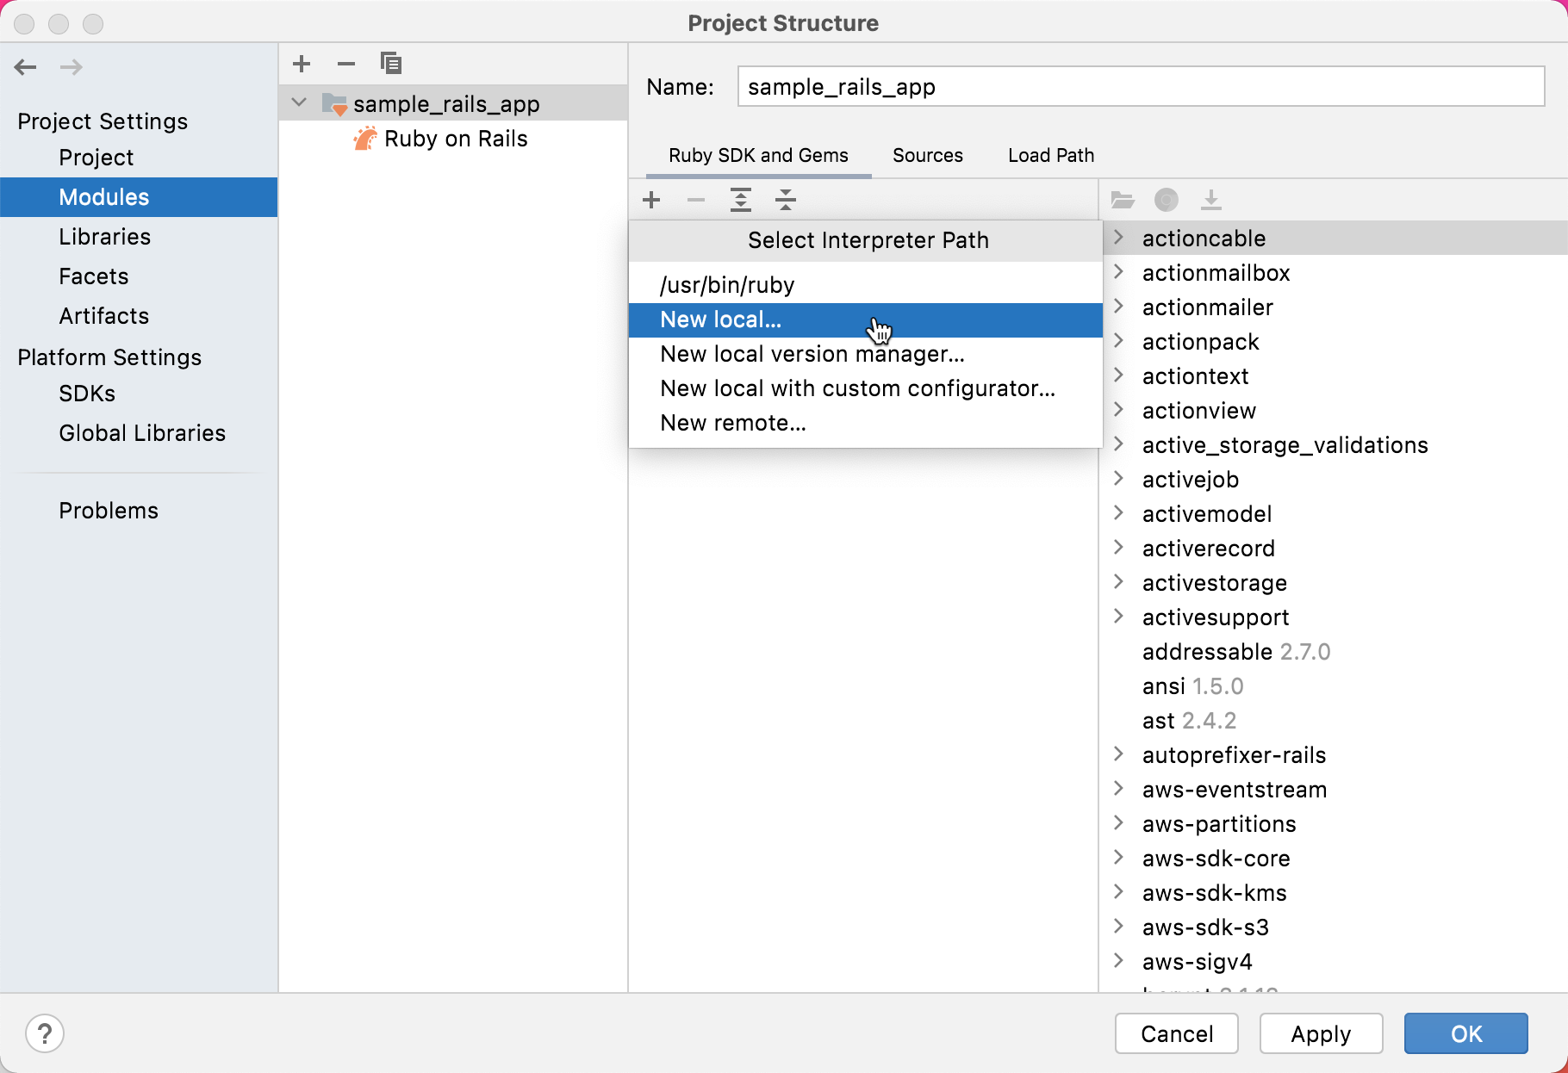
Task: Click the Cancel button
Action: (1176, 1033)
